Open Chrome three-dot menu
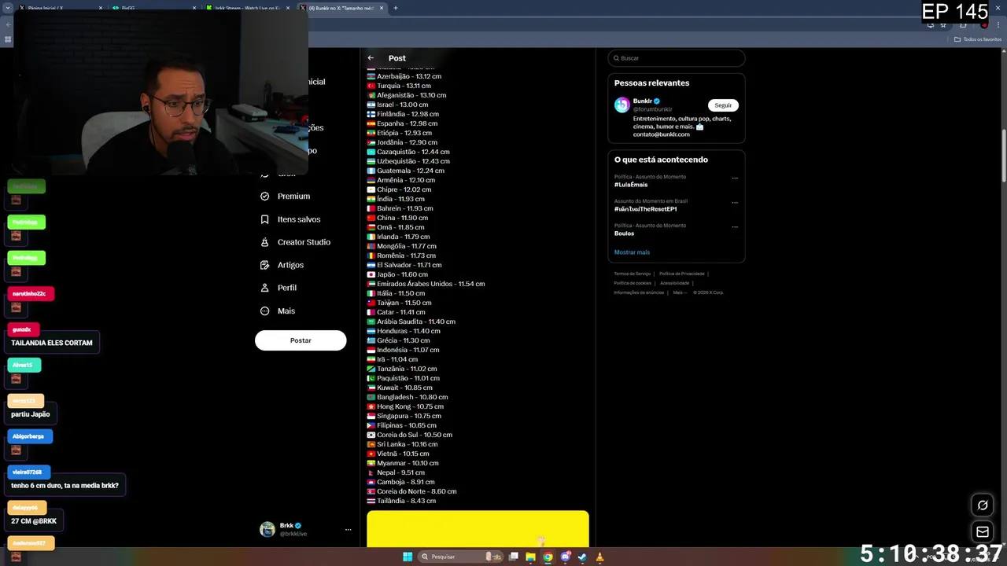 tap(998, 24)
